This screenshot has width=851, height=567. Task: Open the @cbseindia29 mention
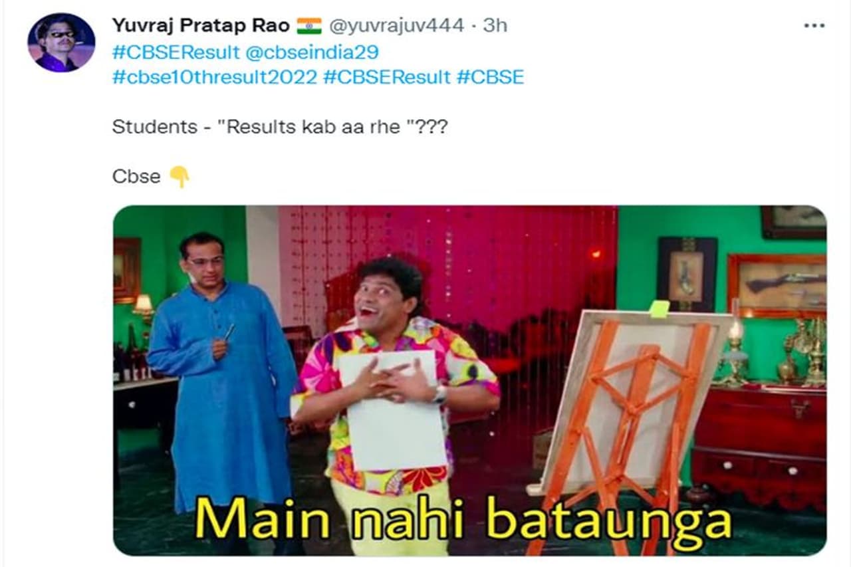tap(312, 52)
